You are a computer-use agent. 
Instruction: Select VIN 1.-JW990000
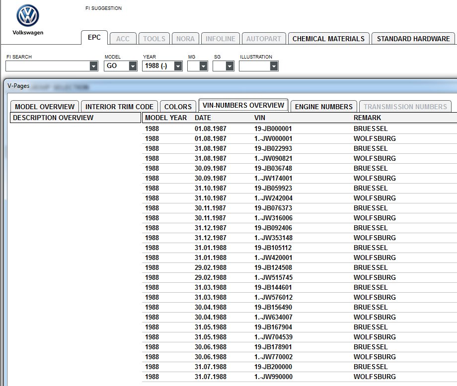point(273,377)
